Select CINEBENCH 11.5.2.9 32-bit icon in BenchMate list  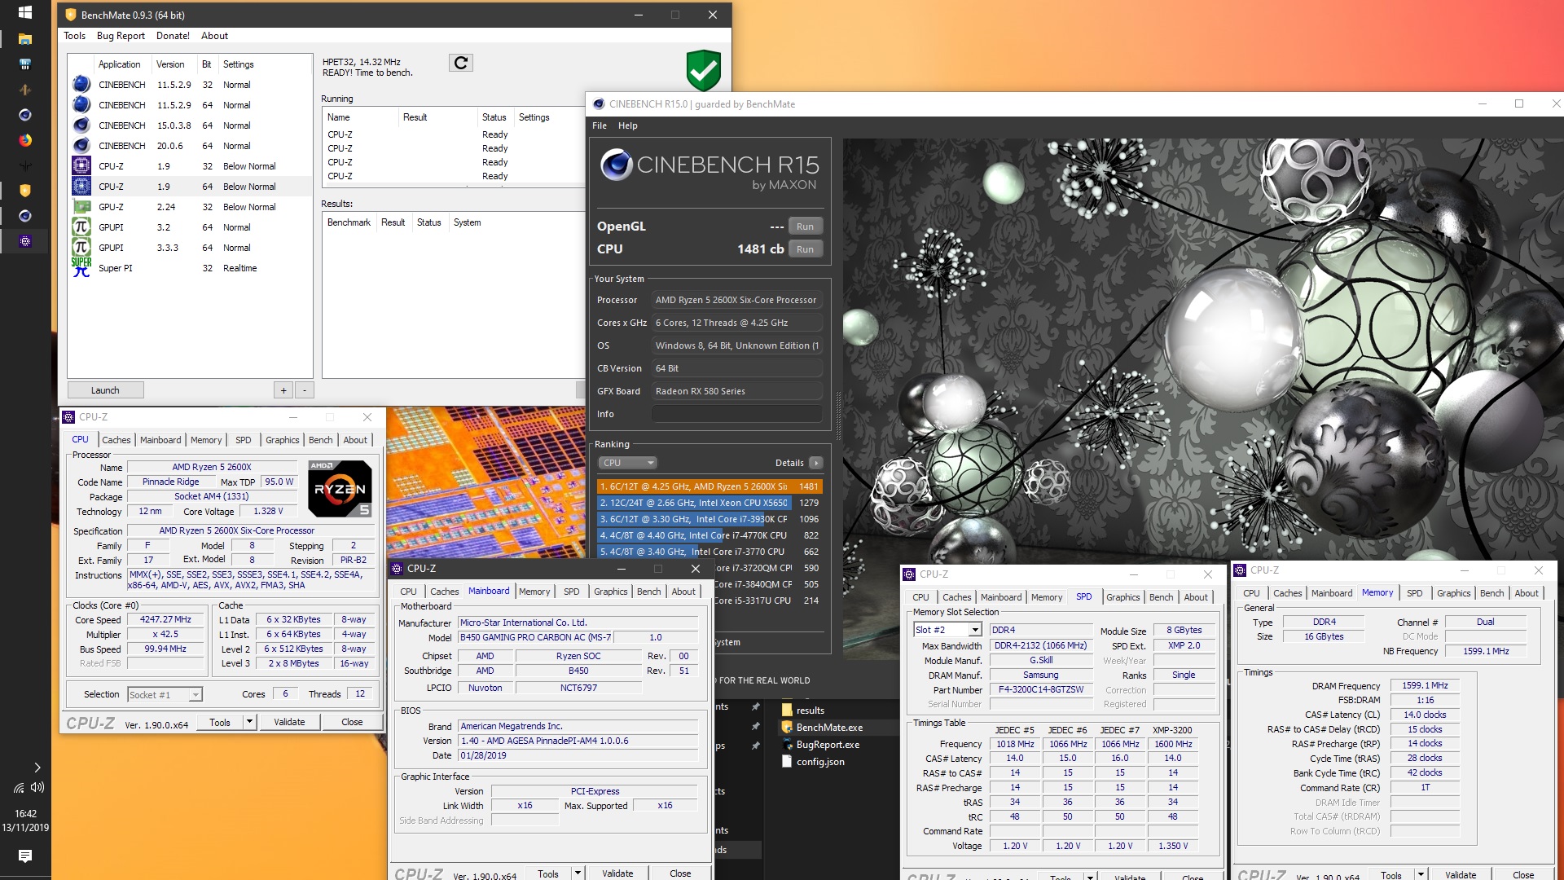[81, 84]
